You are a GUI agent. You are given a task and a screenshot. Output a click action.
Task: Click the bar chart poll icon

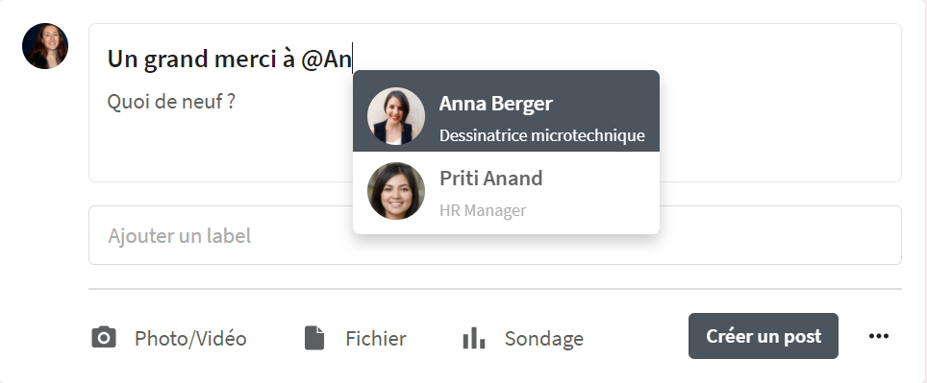(x=473, y=338)
